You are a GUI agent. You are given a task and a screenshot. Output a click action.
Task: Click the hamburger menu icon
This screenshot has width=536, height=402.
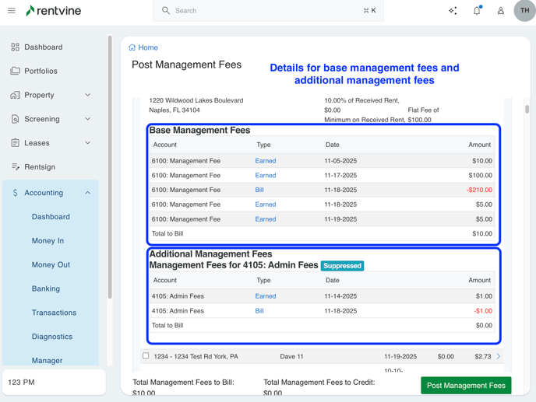[12, 11]
